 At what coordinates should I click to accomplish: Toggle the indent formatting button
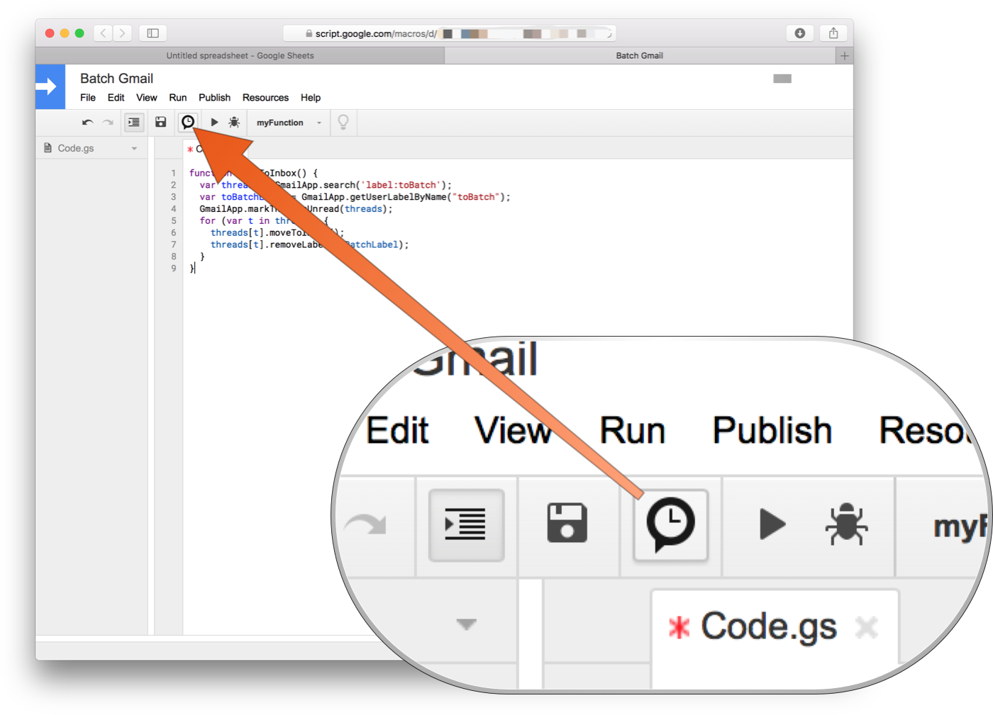click(x=133, y=123)
